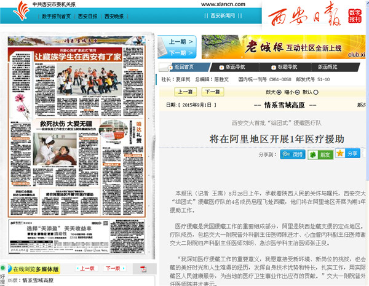Click the 老城根 community banner ad
This screenshot has width=369, height=286.
point(283,47)
